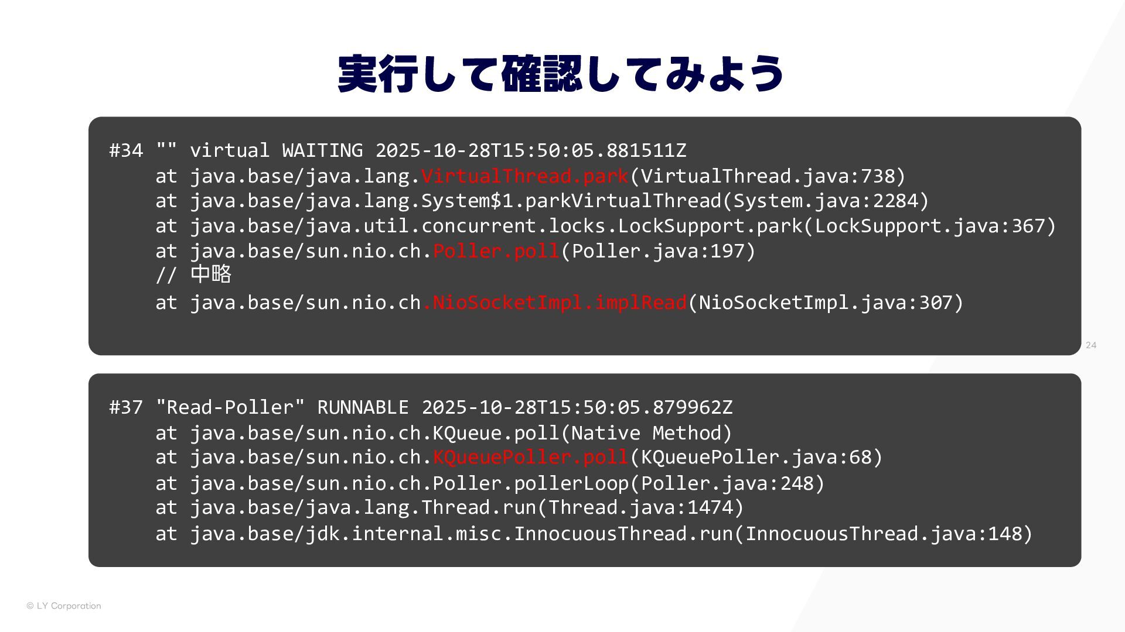This screenshot has height=632, width=1125.
Task: Click the KQueue.poll(Native Method) line
Action: pos(444,433)
